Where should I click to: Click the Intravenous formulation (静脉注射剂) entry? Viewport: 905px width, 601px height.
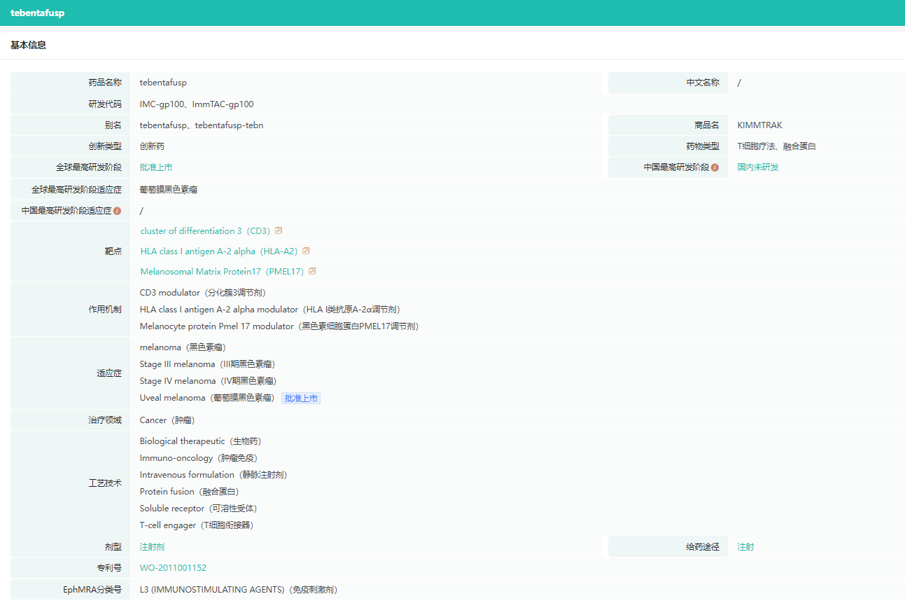point(213,475)
